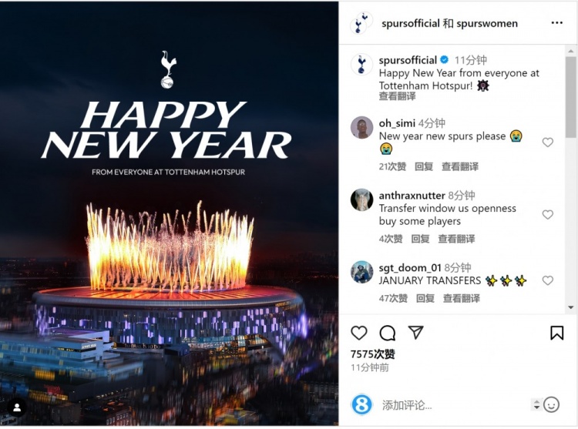View the 7575 likes list
The width and height of the screenshot is (578, 429).
tap(373, 354)
